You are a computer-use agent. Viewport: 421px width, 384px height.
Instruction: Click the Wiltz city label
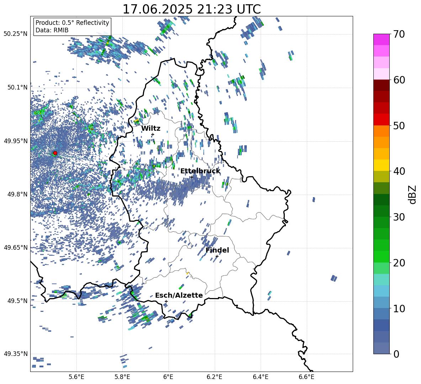tap(151, 129)
